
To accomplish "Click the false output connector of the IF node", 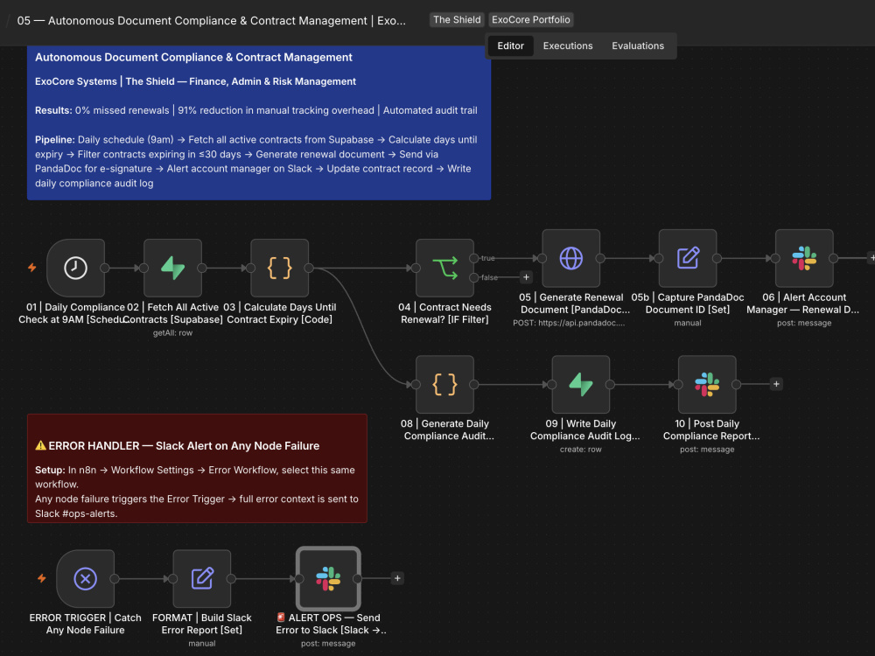I will (473, 277).
